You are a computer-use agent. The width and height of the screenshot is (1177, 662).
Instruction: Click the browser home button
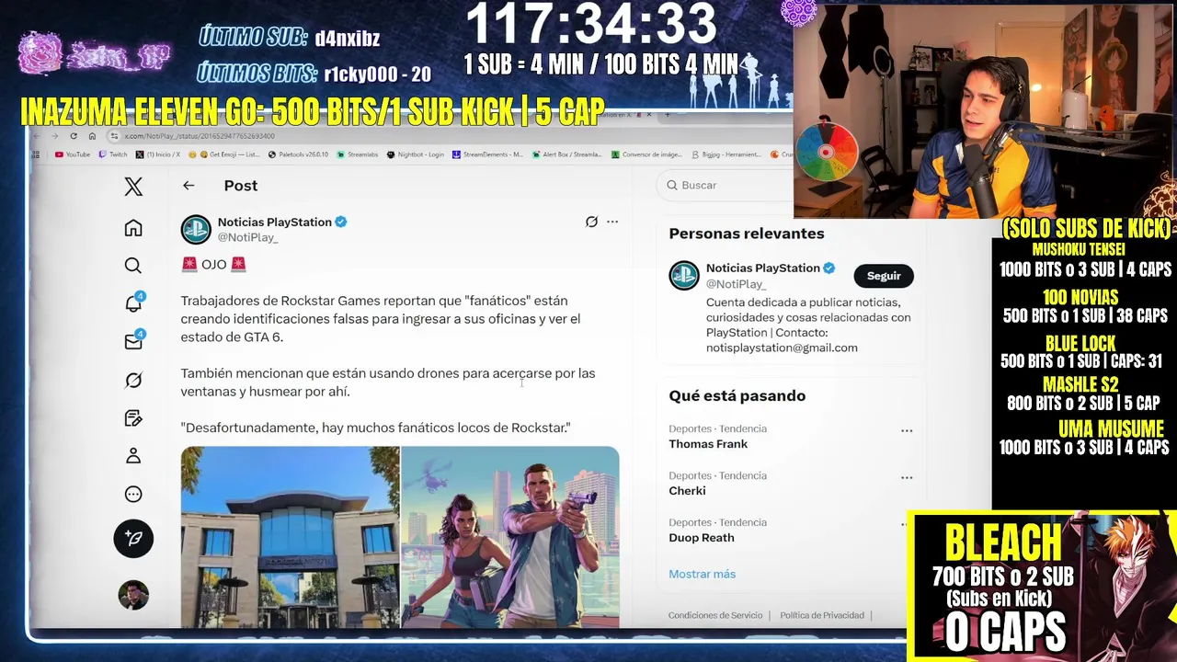pos(92,135)
